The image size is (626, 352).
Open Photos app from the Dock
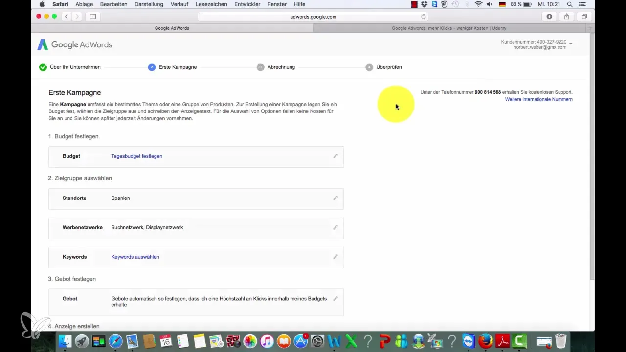pos(250,341)
